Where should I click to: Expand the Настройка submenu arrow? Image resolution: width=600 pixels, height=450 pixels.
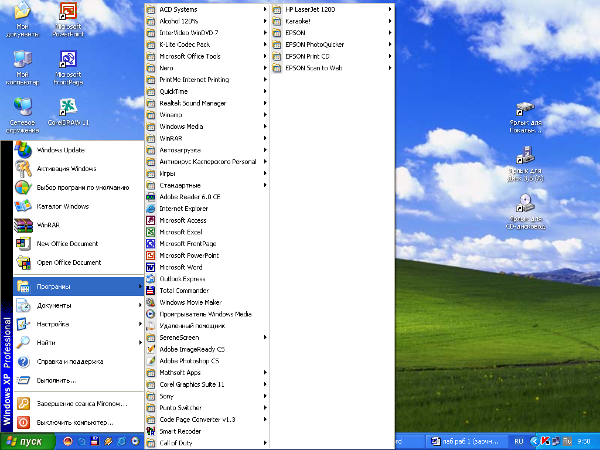[141, 324]
